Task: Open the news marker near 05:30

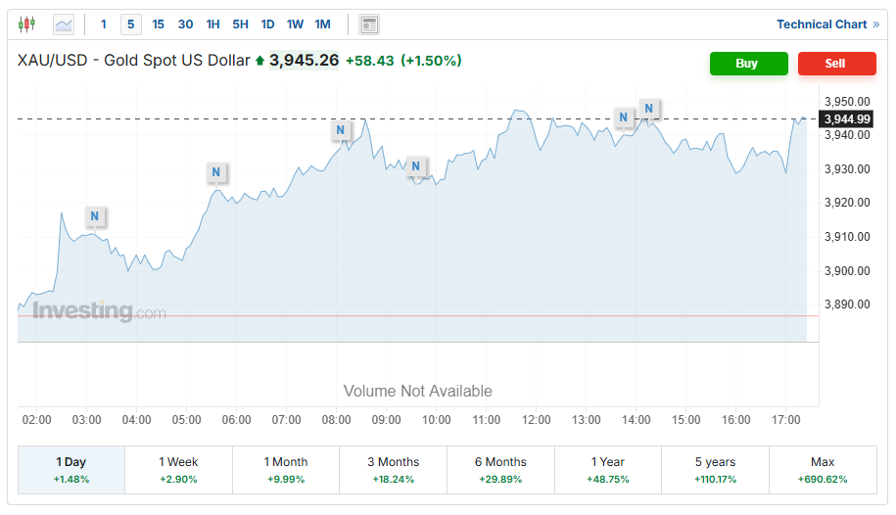Action: point(216,173)
